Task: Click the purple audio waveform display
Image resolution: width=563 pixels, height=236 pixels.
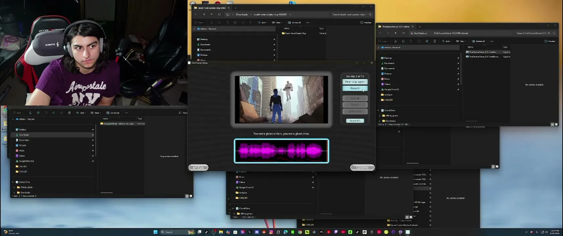Action: click(x=281, y=151)
